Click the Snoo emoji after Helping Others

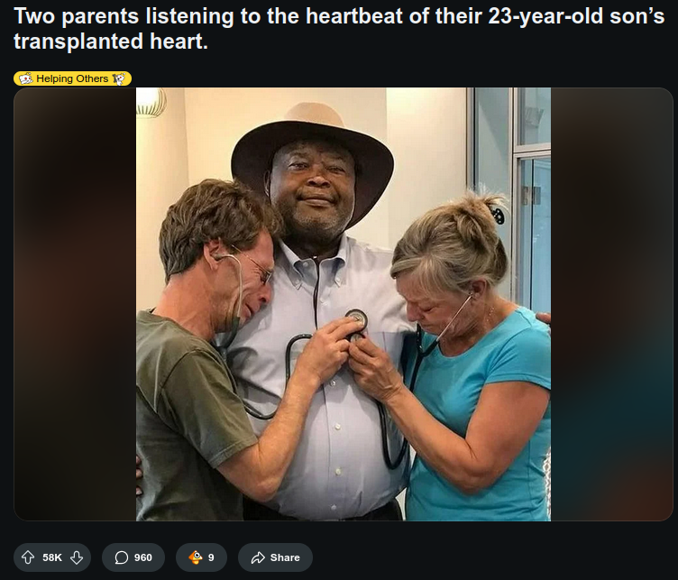pyautogui.click(x=118, y=78)
